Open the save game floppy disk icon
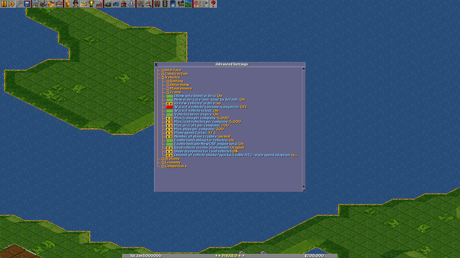The width and height of the screenshot is (460, 258). [27, 4]
